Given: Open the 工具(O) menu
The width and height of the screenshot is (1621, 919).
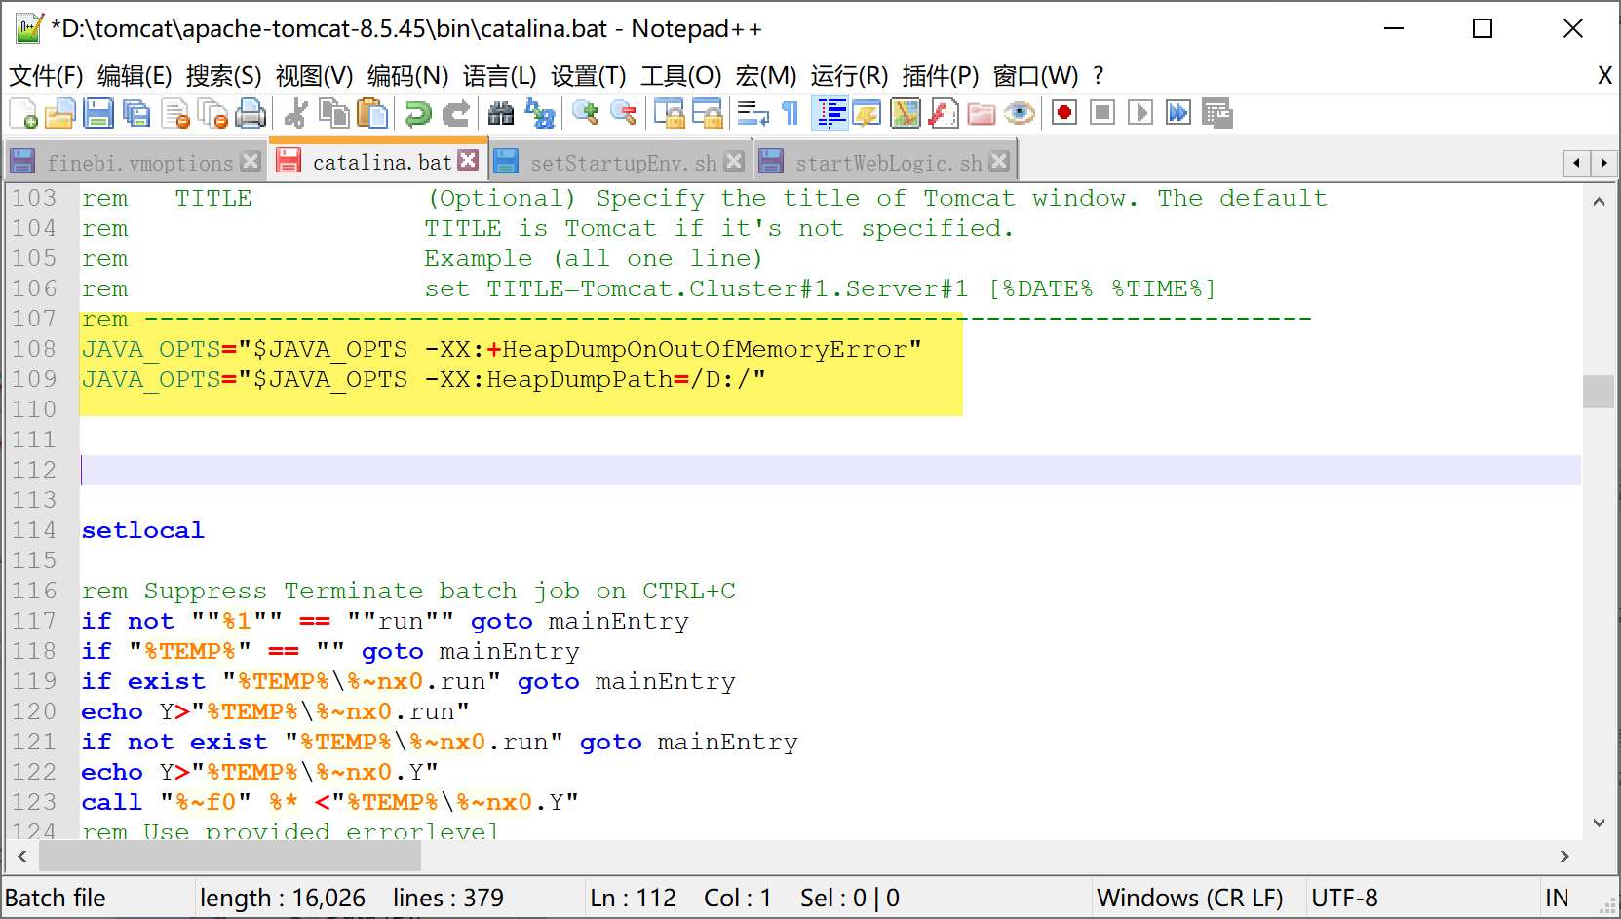Looking at the screenshot, I should 681,76.
